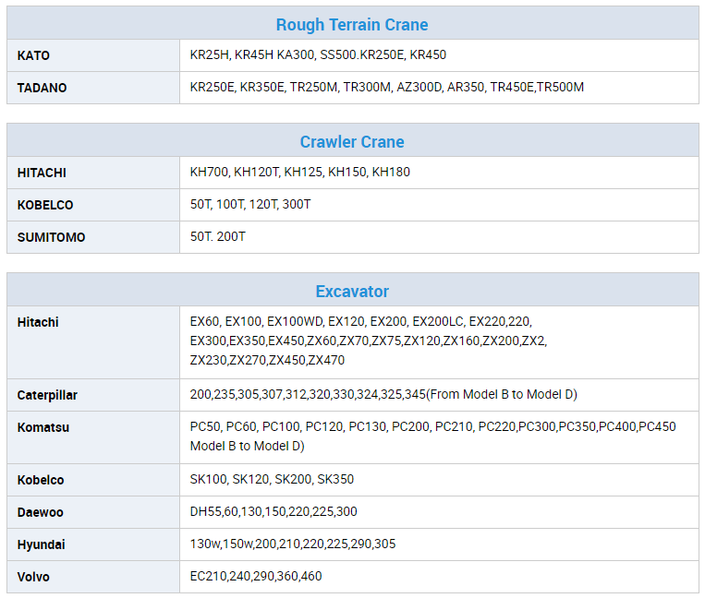705x598 pixels.
Task: Click the Komatsu brand cell
Action: tap(93, 437)
